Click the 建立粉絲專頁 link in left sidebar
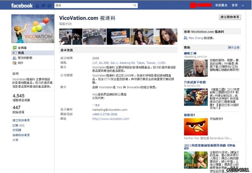Viewport: 252px width, 173px height. (21, 120)
